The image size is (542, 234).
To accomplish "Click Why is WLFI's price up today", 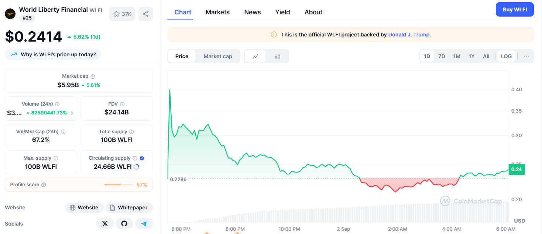I will [x=53, y=54].
